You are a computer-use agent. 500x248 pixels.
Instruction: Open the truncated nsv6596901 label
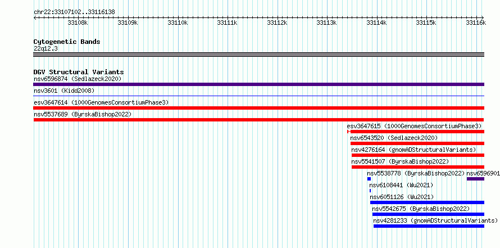click(483, 173)
